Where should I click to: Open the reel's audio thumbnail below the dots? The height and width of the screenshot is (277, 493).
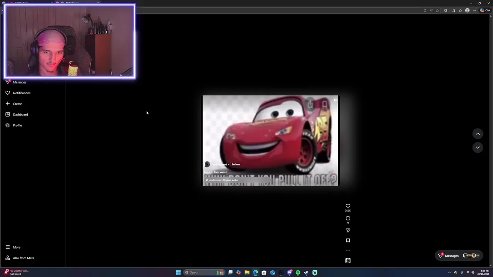tap(348, 260)
